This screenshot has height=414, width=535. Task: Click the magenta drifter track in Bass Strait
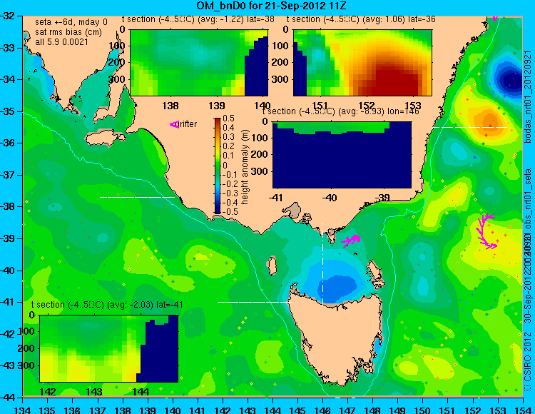coord(351,241)
